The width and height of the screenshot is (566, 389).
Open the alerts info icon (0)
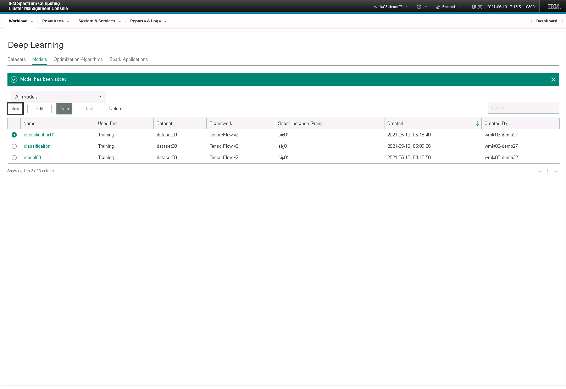[x=473, y=7]
